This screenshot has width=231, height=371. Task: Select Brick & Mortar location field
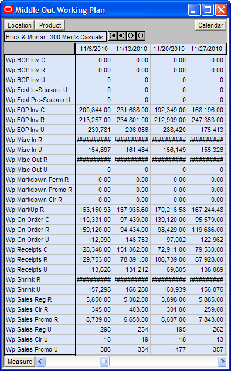click(26, 37)
